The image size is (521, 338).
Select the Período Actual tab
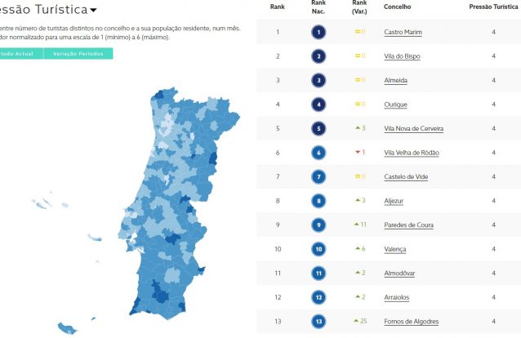tap(20, 54)
